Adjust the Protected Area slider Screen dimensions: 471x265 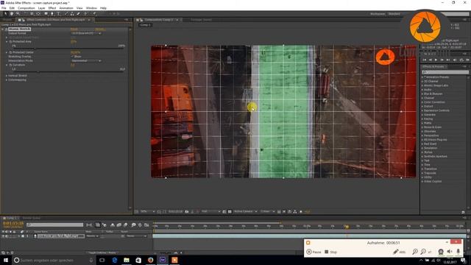click(x=35, y=48)
